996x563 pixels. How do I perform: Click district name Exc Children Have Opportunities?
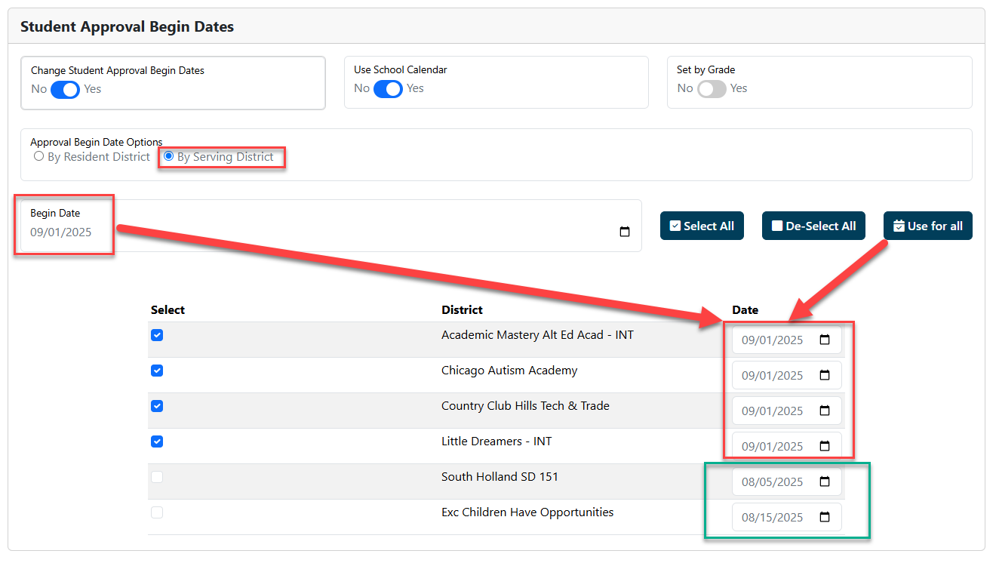[x=527, y=512]
